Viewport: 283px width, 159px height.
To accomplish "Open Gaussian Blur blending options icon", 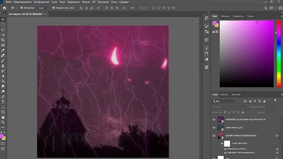I will click(x=277, y=149).
